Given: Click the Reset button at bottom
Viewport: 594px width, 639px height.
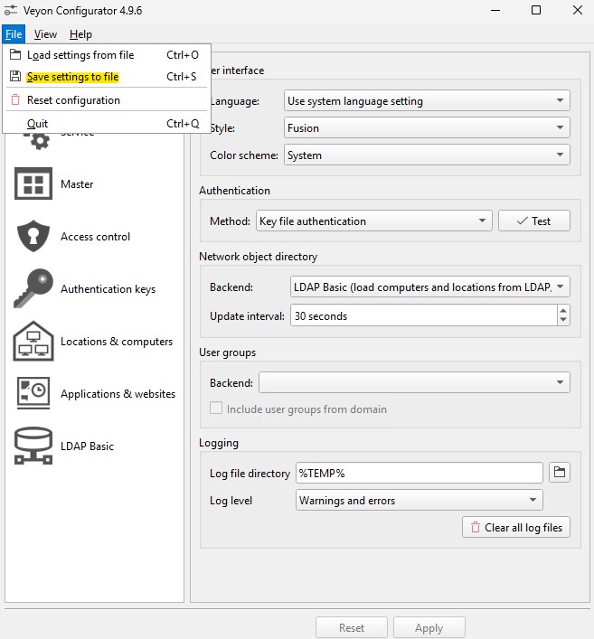Looking at the screenshot, I should pyautogui.click(x=352, y=627).
